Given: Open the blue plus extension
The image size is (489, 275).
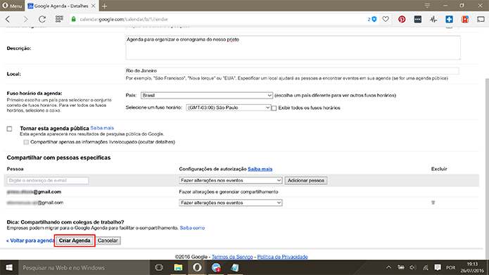Looking at the screenshot, I should pyautogui.click(x=449, y=19).
